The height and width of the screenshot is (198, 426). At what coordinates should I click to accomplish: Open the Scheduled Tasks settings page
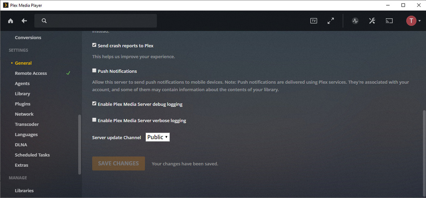(32, 155)
